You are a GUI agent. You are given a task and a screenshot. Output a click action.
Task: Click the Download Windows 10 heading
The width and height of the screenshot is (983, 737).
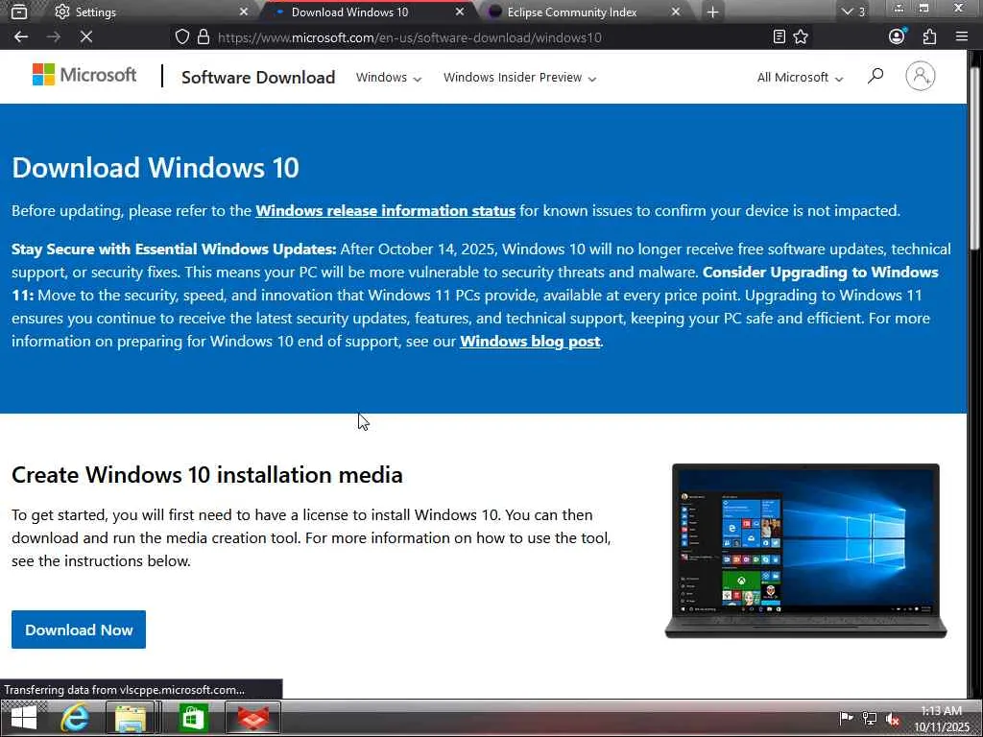click(156, 168)
